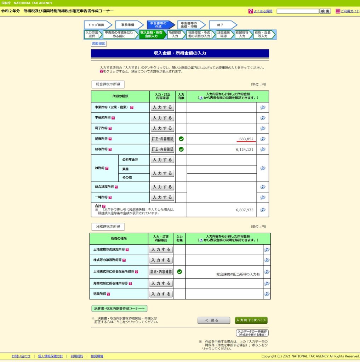
Task: Click the help icon beside 合計
Action: (x=104, y=206)
